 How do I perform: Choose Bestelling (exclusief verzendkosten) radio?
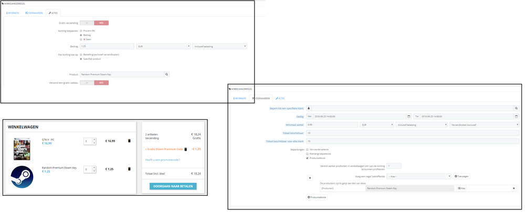[x=81, y=54]
